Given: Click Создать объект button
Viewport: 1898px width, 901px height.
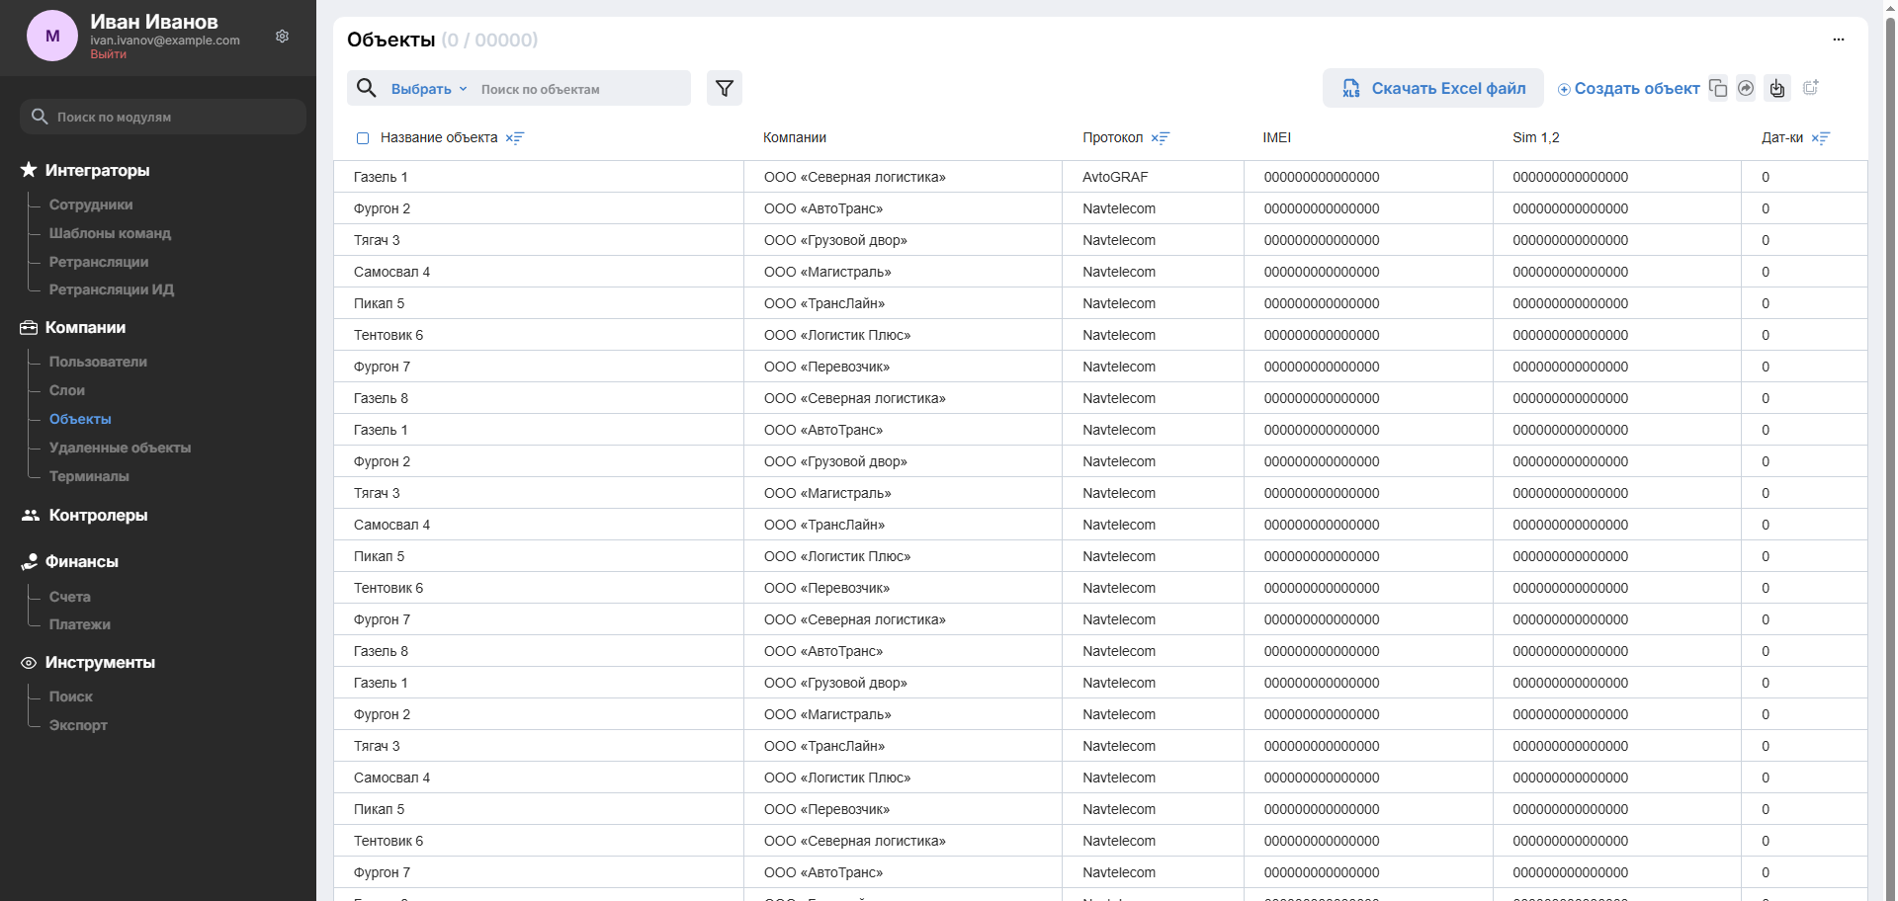Looking at the screenshot, I should tap(1628, 88).
